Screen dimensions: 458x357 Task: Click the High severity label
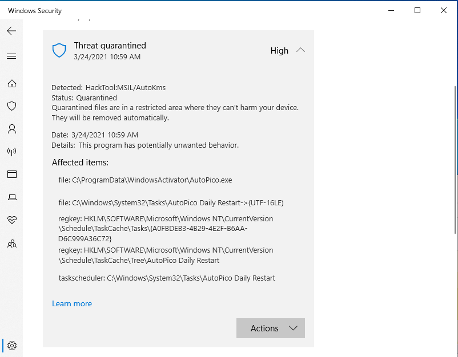(278, 50)
